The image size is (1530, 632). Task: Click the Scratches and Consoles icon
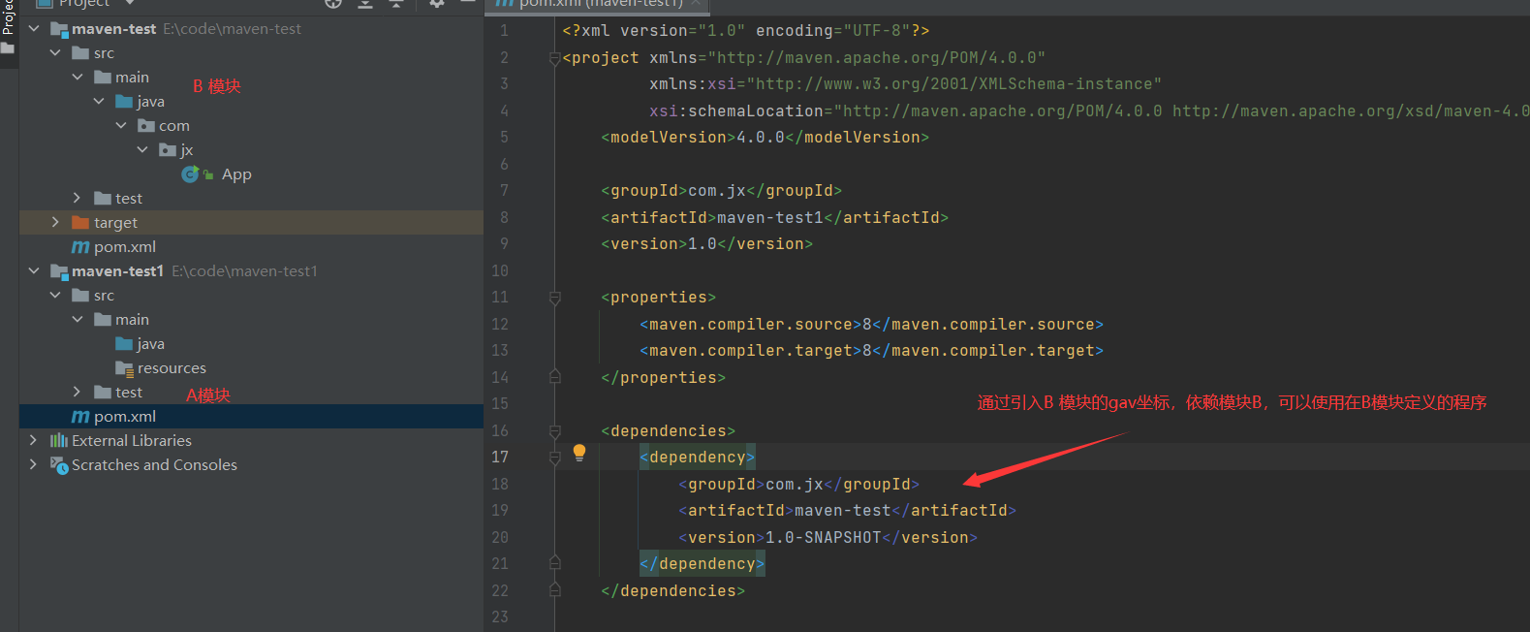point(59,465)
